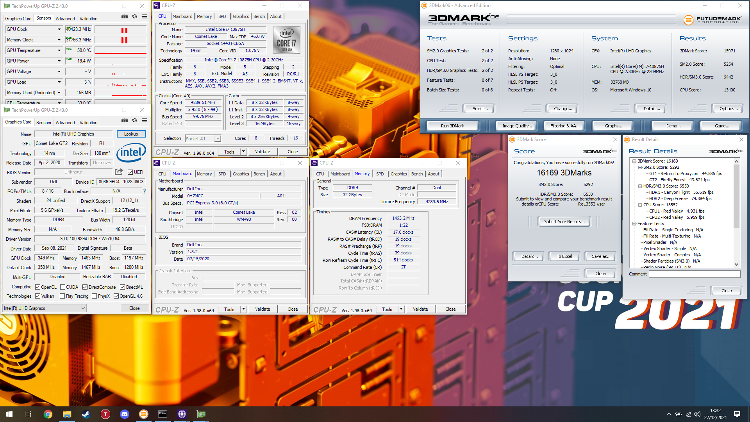Open the GPU Temperature sensor dropdown arrow
The image size is (750, 422).
pyautogui.click(x=59, y=50)
